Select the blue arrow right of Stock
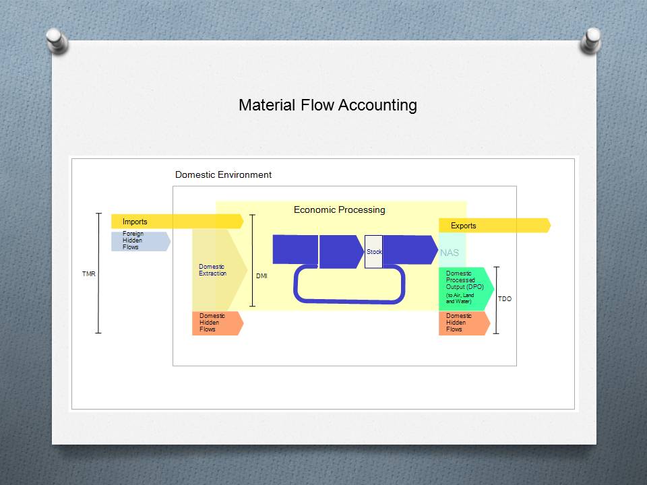The image size is (647, 485). click(410, 250)
